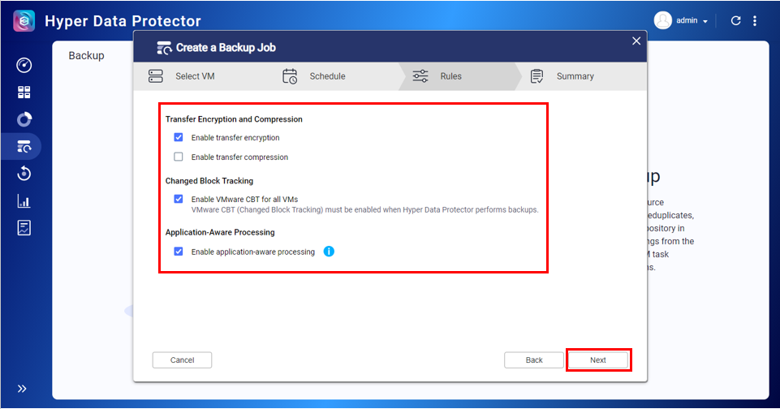Disable the transfer encryption checkbox

tap(179, 138)
